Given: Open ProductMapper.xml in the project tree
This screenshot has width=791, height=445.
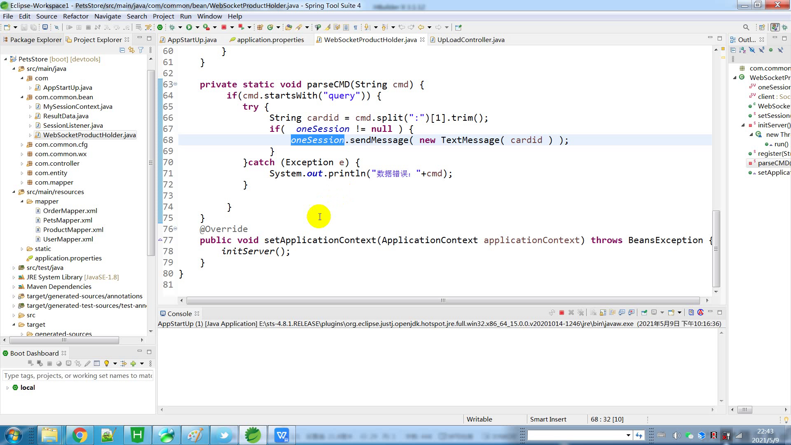Looking at the screenshot, I should coord(73,230).
